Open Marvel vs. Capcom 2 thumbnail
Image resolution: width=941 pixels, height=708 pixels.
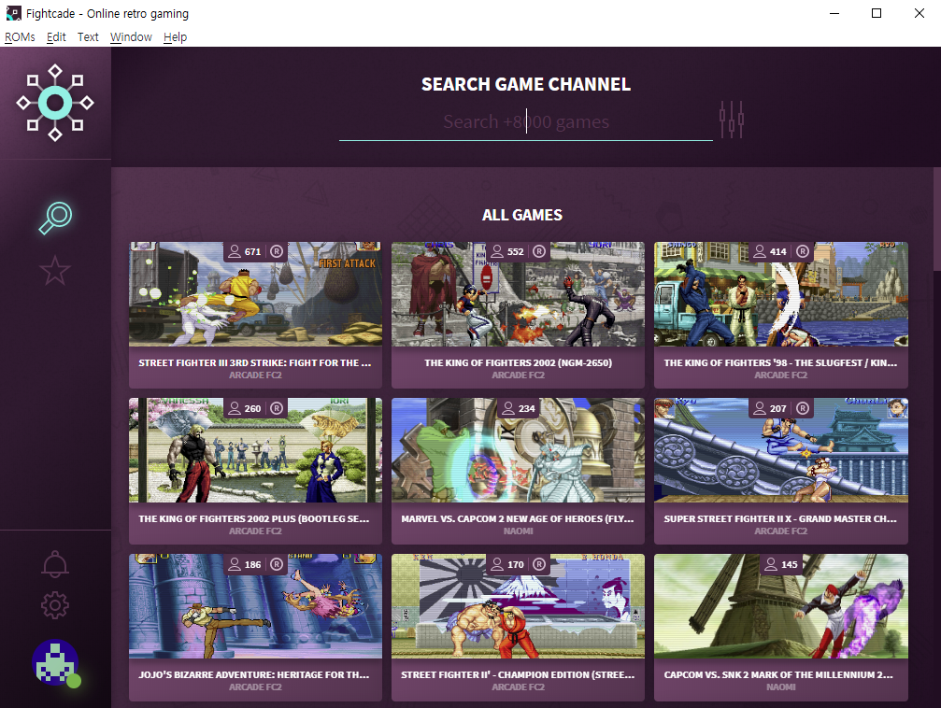point(518,450)
